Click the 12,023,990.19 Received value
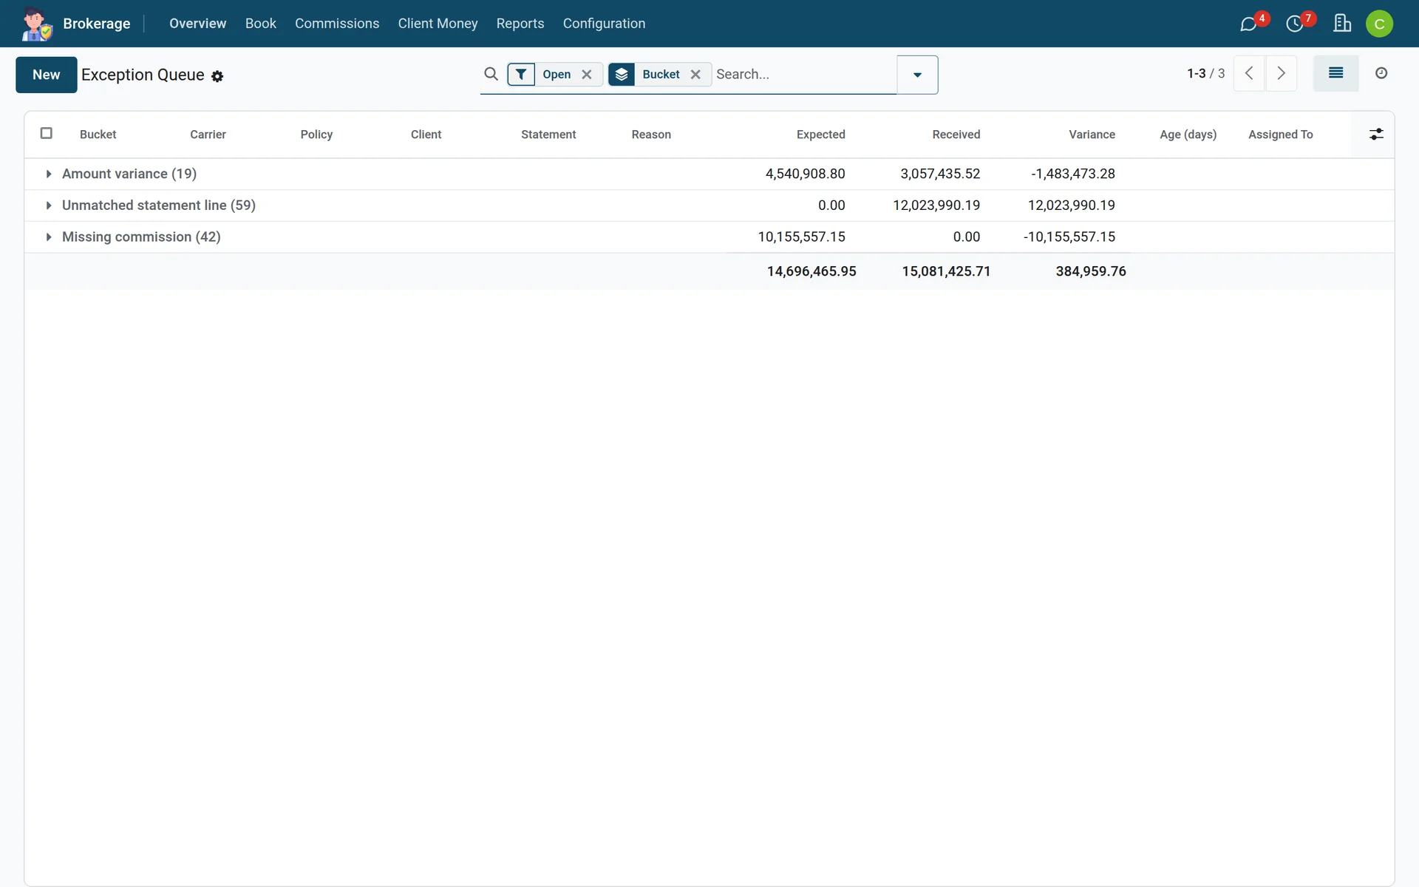This screenshot has height=887, width=1419. click(x=936, y=205)
